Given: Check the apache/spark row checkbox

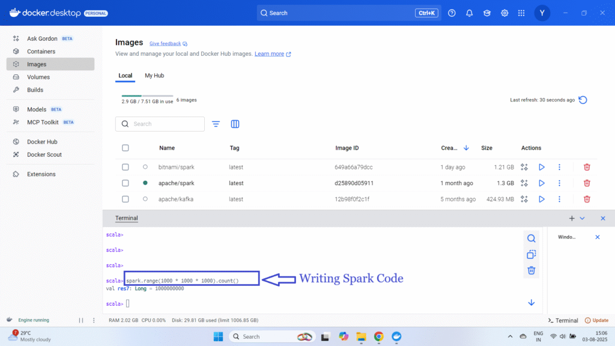Looking at the screenshot, I should coord(125,183).
